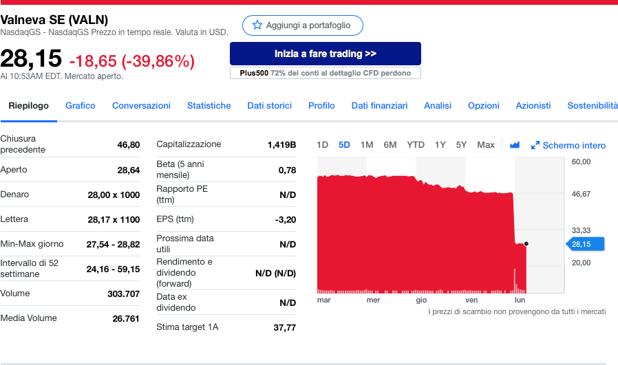Open the Grafico tab
This screenshot has width=618, height=365.
[81, 106]
